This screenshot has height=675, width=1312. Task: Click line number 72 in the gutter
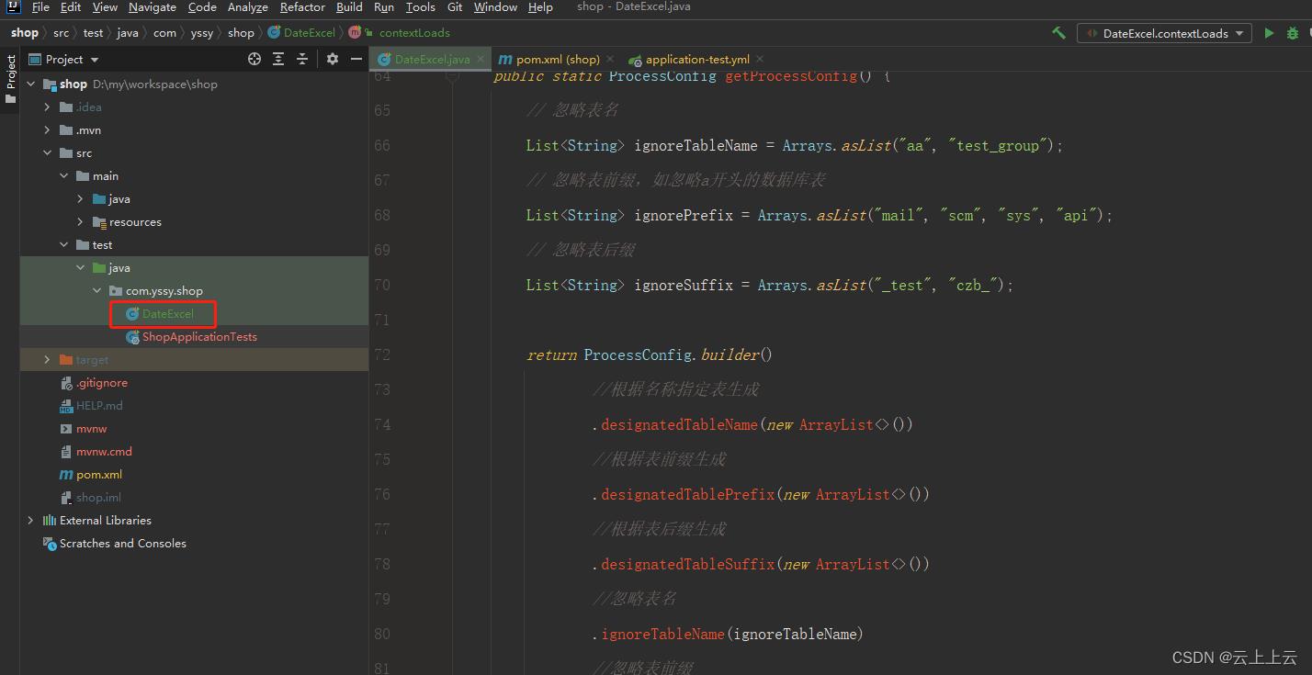pyautogui.click(x=381, y=354)
